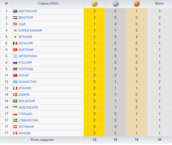
Task: Follow the ИТАЛИЯ link
Action: pos(25,88)
